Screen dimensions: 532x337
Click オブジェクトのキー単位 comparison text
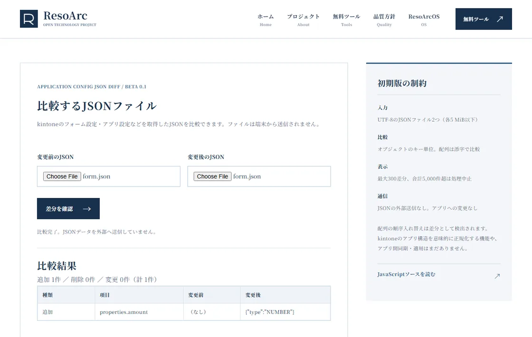(428, 149)
